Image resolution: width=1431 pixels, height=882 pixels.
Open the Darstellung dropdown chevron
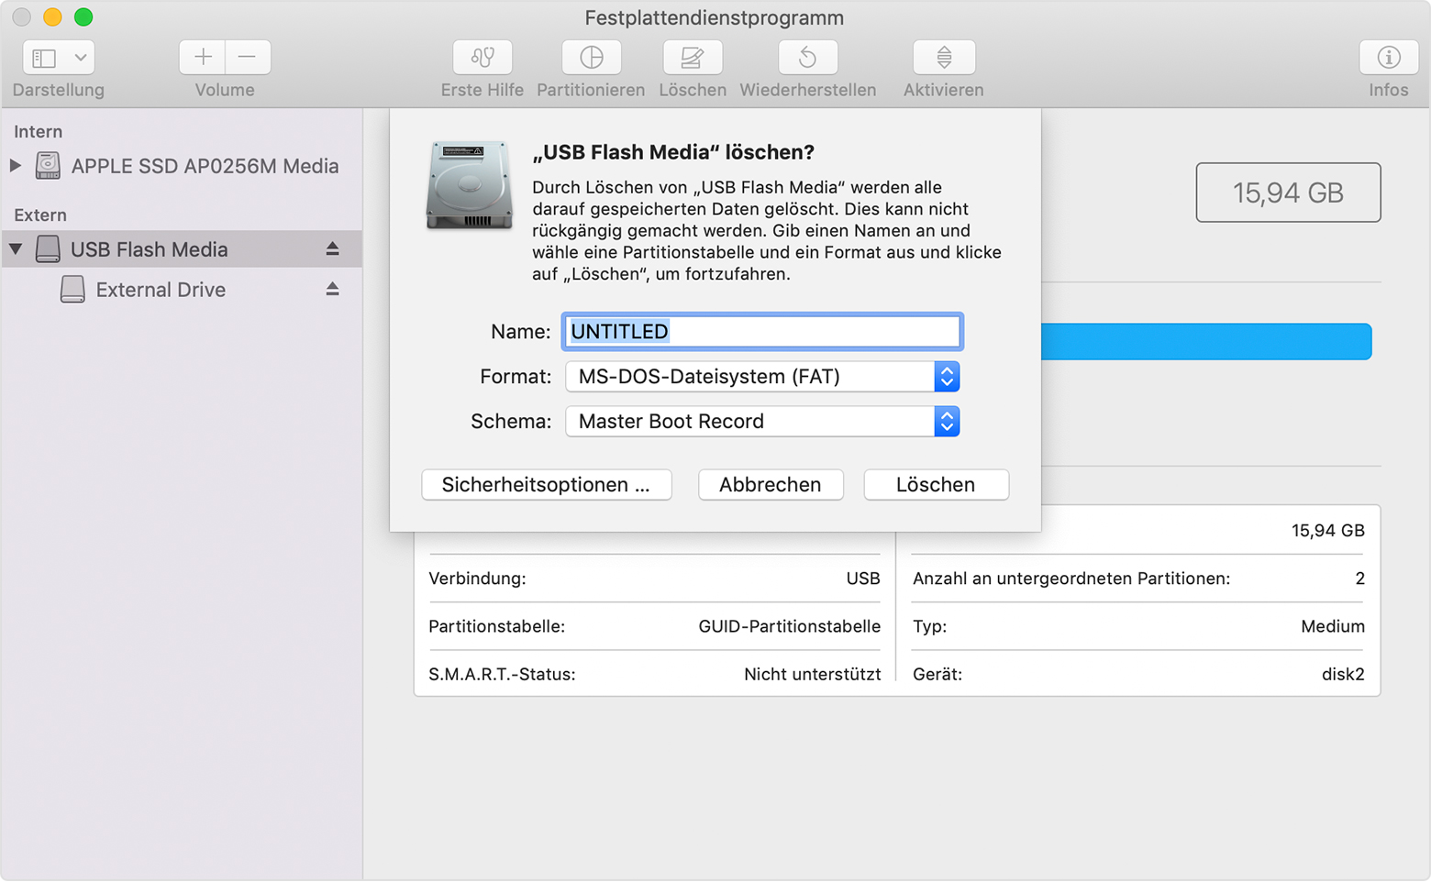(x=81, y=58)
